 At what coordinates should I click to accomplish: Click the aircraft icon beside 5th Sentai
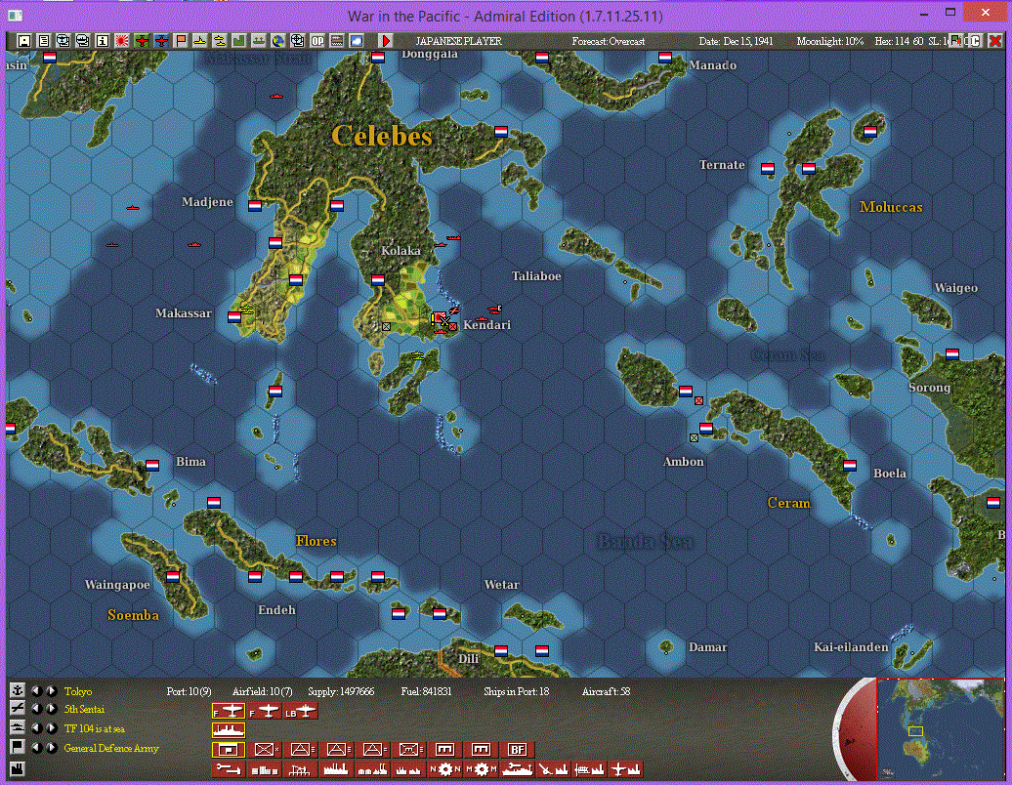pyautogui.click(x=18, y=708)
